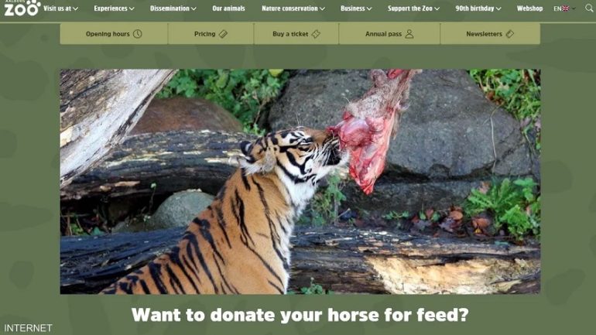
Task: Click the UK flag language icon
Action: [565, 9]
